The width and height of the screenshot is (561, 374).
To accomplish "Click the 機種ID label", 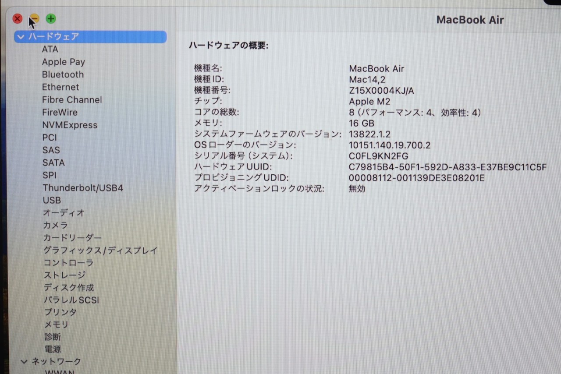I will pos(209,80).
